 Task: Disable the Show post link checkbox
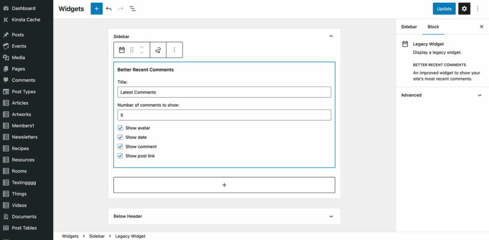click(x=120, y=156)
